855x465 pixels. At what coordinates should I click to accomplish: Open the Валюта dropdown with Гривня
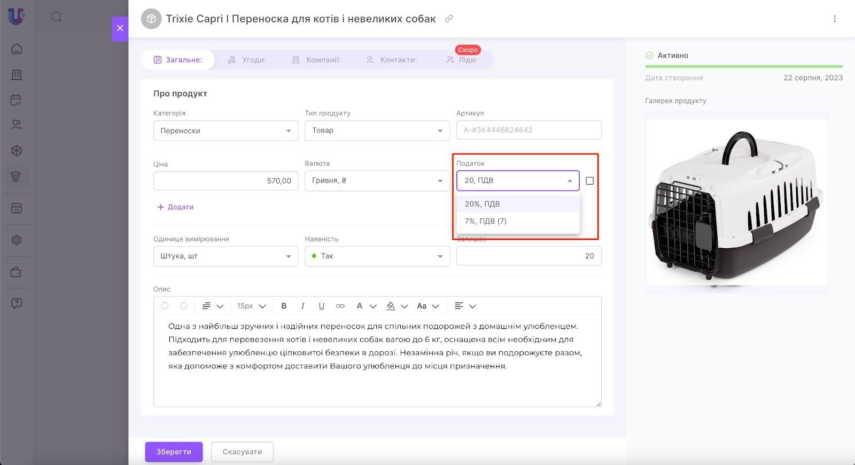(x=377, y=181)
